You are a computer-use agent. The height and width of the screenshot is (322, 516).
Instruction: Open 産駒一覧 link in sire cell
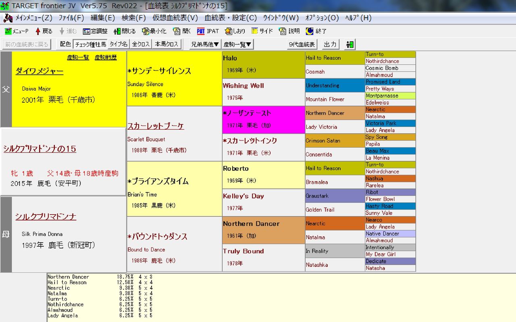tap(78, 58)
